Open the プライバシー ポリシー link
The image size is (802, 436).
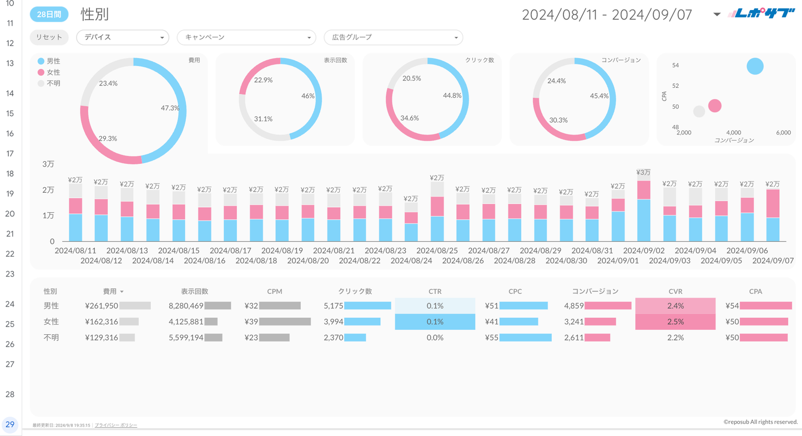click(x=116, y=425)
